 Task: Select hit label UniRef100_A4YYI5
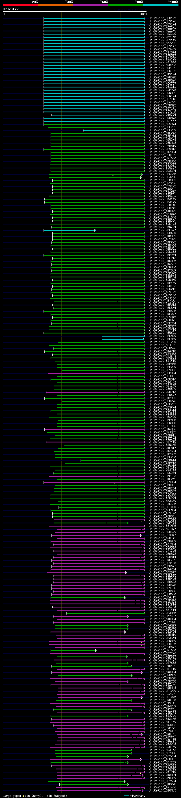[162, 442]
